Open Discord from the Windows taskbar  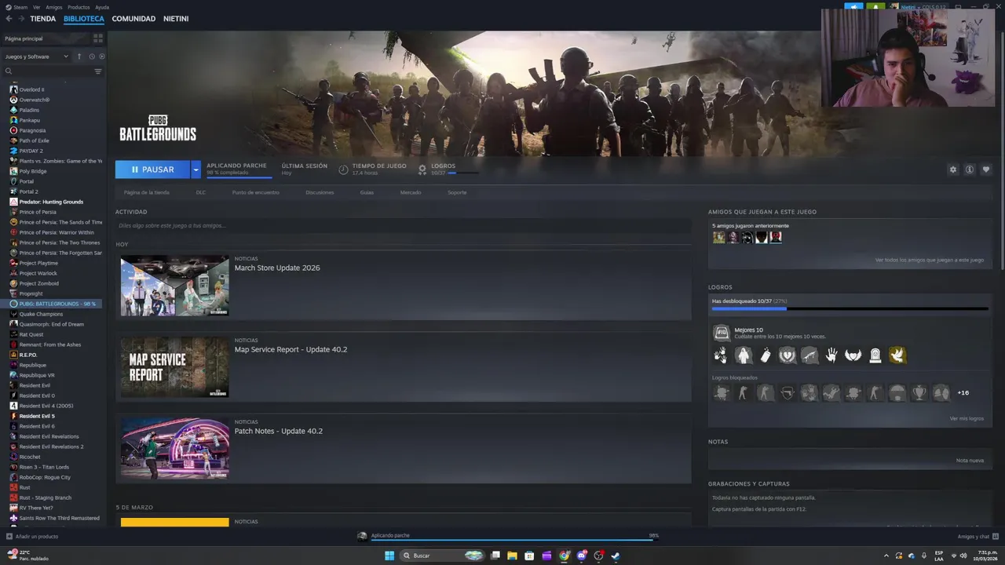click(x=582, y=556)
